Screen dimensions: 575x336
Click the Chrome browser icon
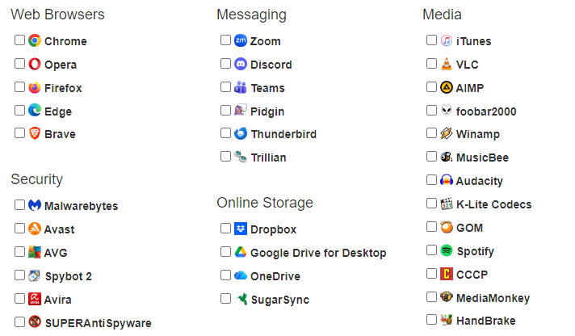pos(35,40)
